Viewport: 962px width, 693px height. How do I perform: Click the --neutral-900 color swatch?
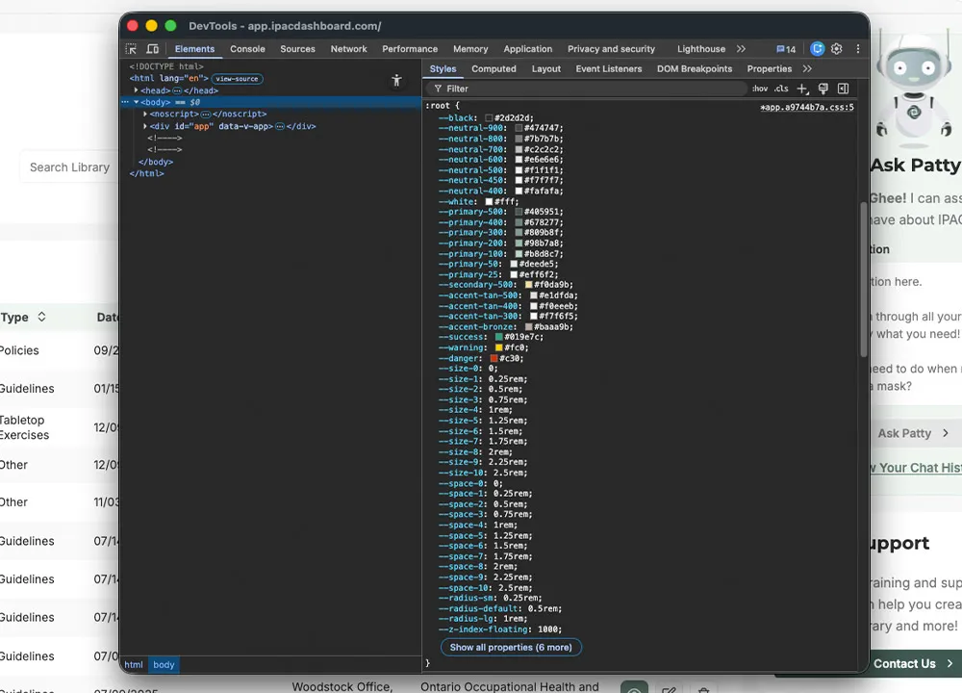[x=519, y=128]
